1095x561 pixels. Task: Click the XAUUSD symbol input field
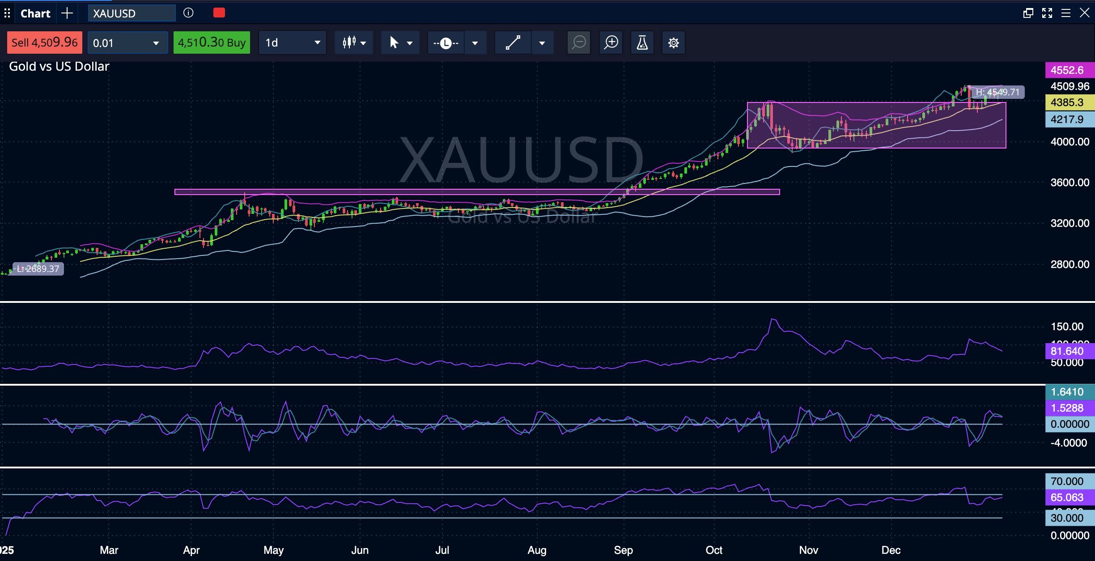[131, 13]
